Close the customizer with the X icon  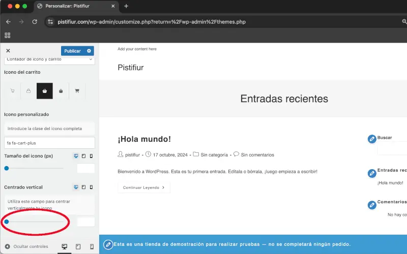[8, 51]
